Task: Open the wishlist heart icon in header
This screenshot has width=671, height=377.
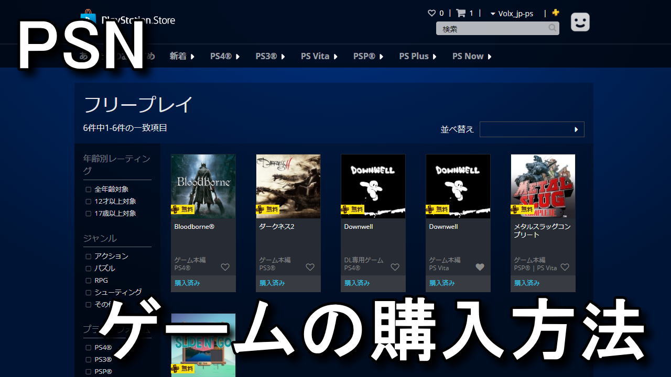Action: pos(432,13)
